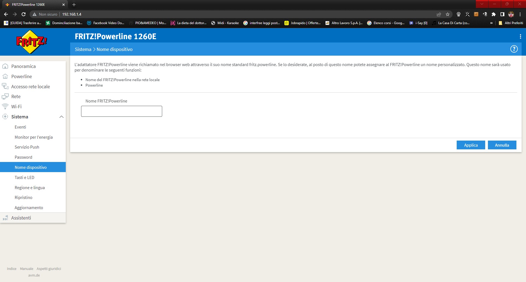Click the Rete network icon
The height and width of the screenshot is (282, 526).
point(5,96)
